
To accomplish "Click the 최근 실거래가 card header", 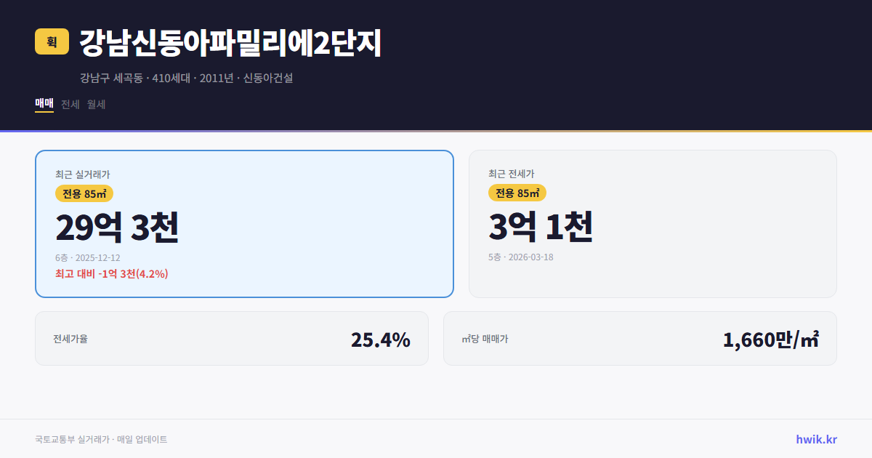I will (x=80, y=174).
